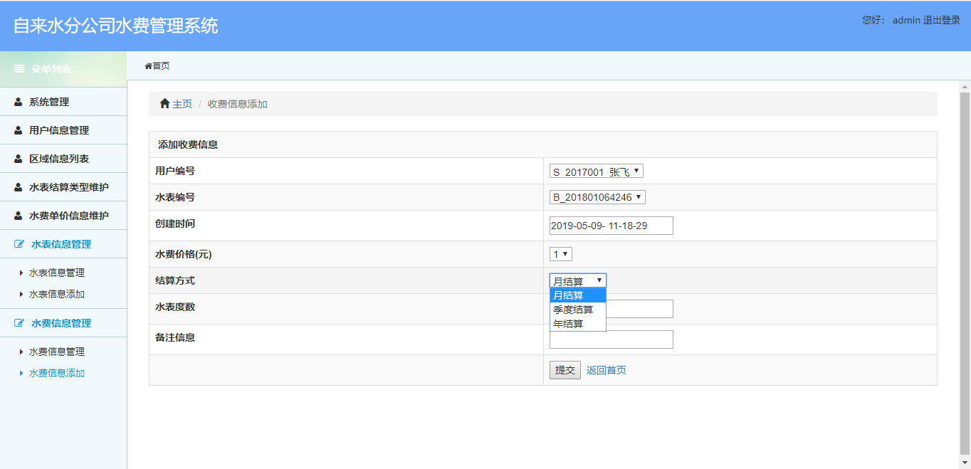Click the house icon next to 主页

[163, 103]
